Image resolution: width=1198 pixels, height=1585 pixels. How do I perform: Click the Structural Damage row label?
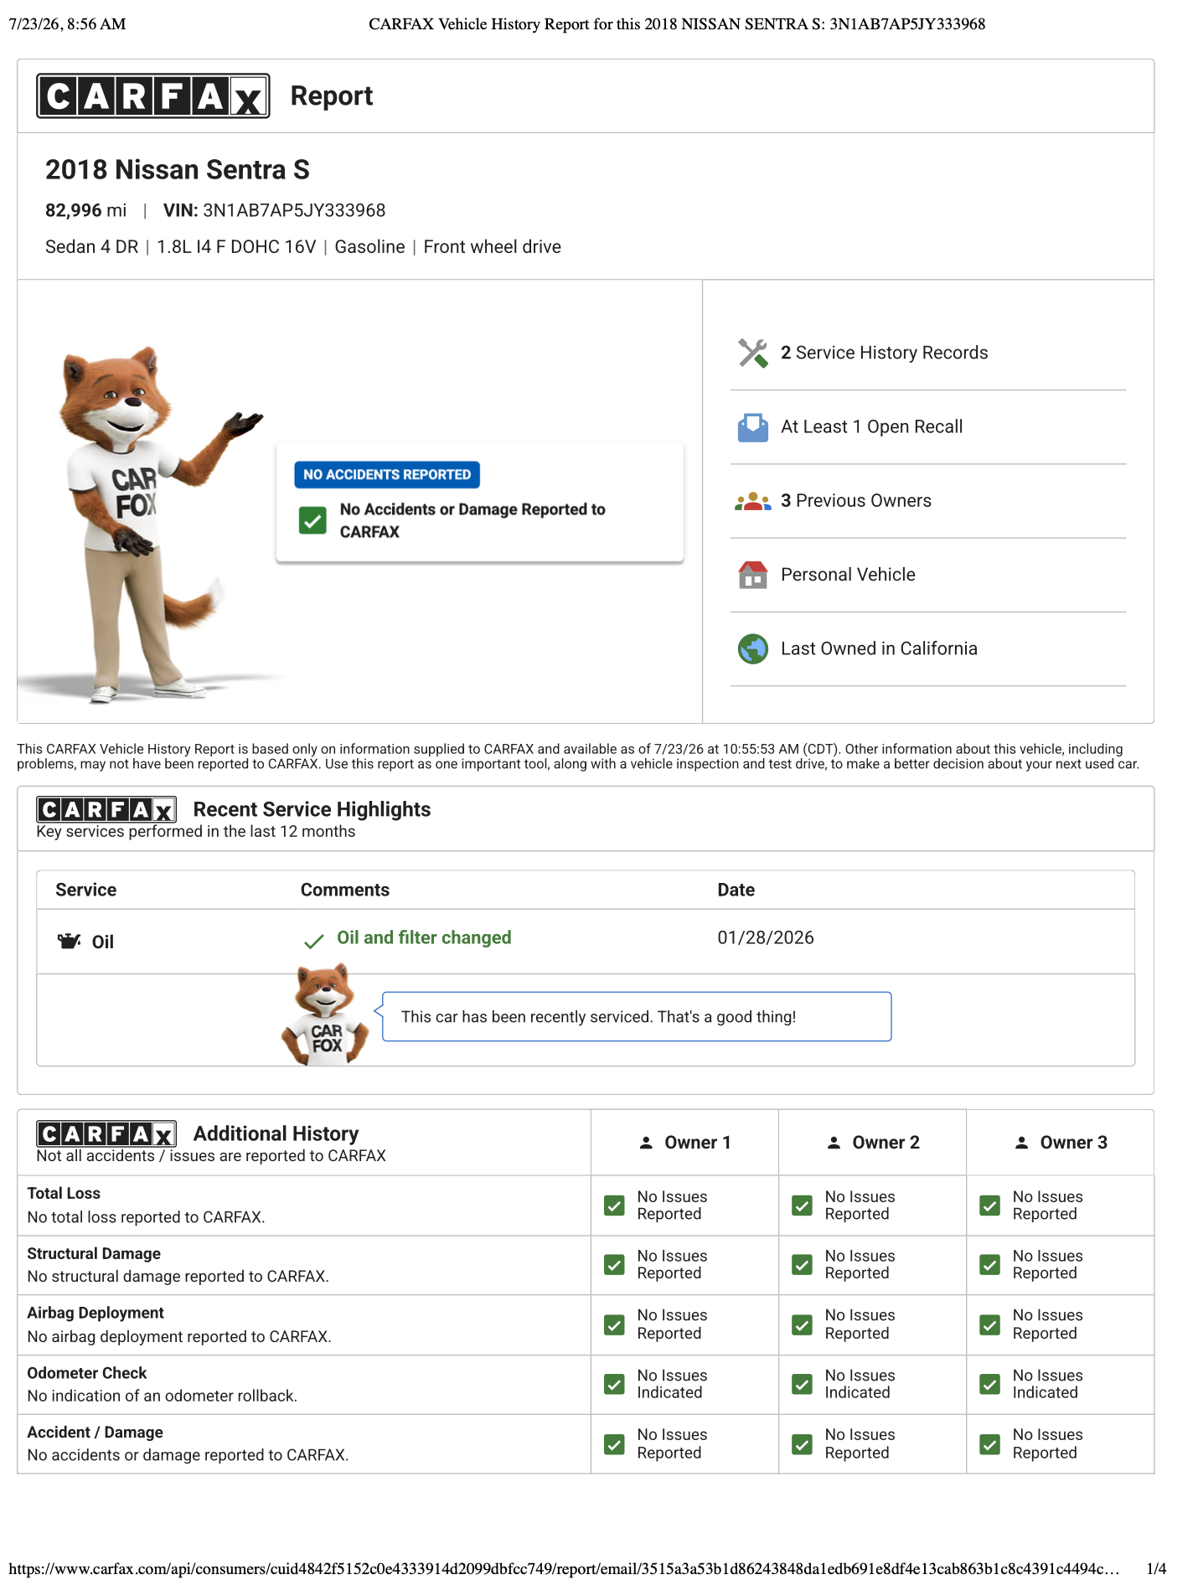pos(94,1253)
